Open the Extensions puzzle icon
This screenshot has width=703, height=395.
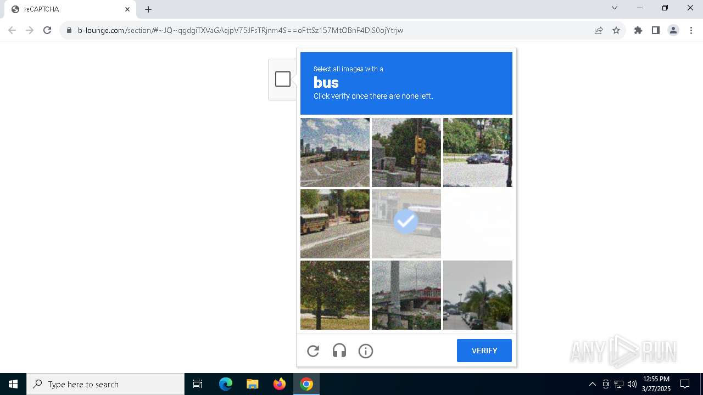638,30
